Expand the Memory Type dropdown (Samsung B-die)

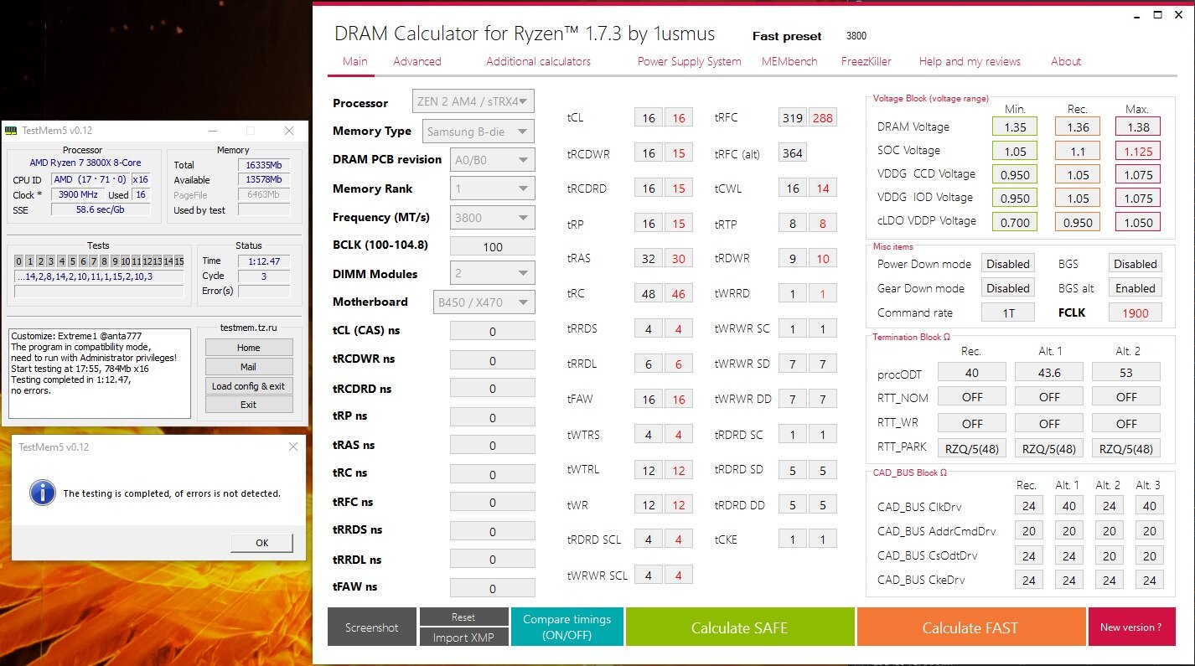[x=478, y=131]
